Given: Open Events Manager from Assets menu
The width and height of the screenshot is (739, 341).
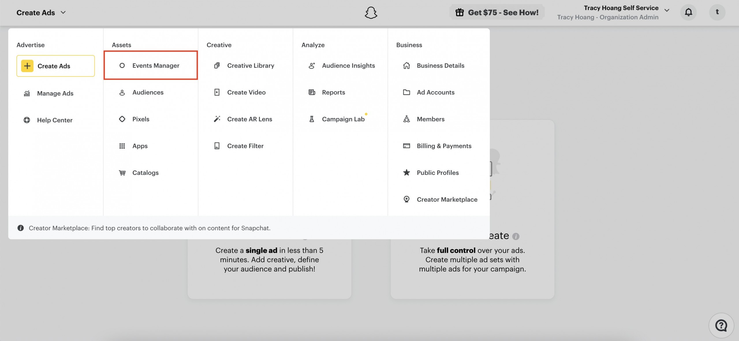Looking at the screenshot, I should [x=156, y=65].
